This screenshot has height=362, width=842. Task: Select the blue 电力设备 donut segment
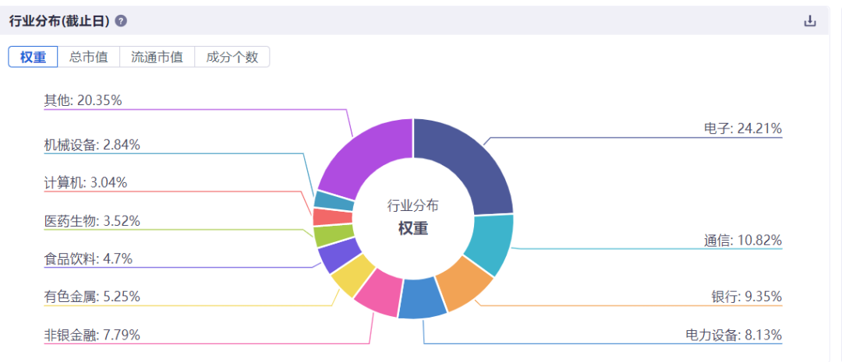[x=423, y=299]
